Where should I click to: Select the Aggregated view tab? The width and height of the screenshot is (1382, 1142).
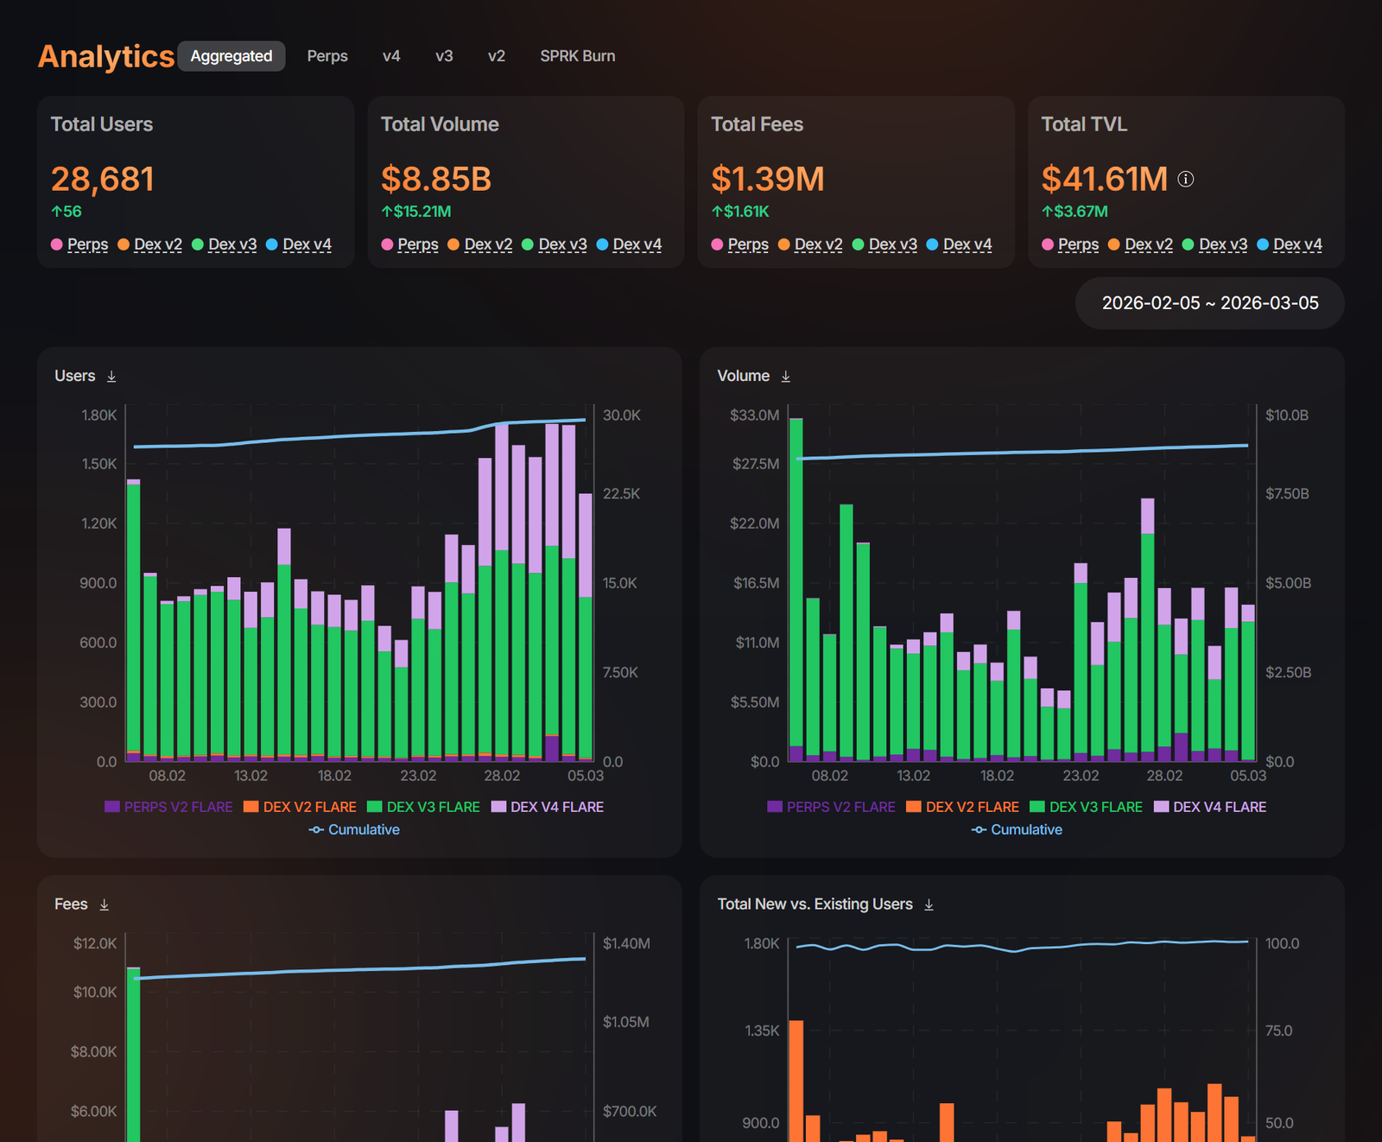tap(231, 56)
